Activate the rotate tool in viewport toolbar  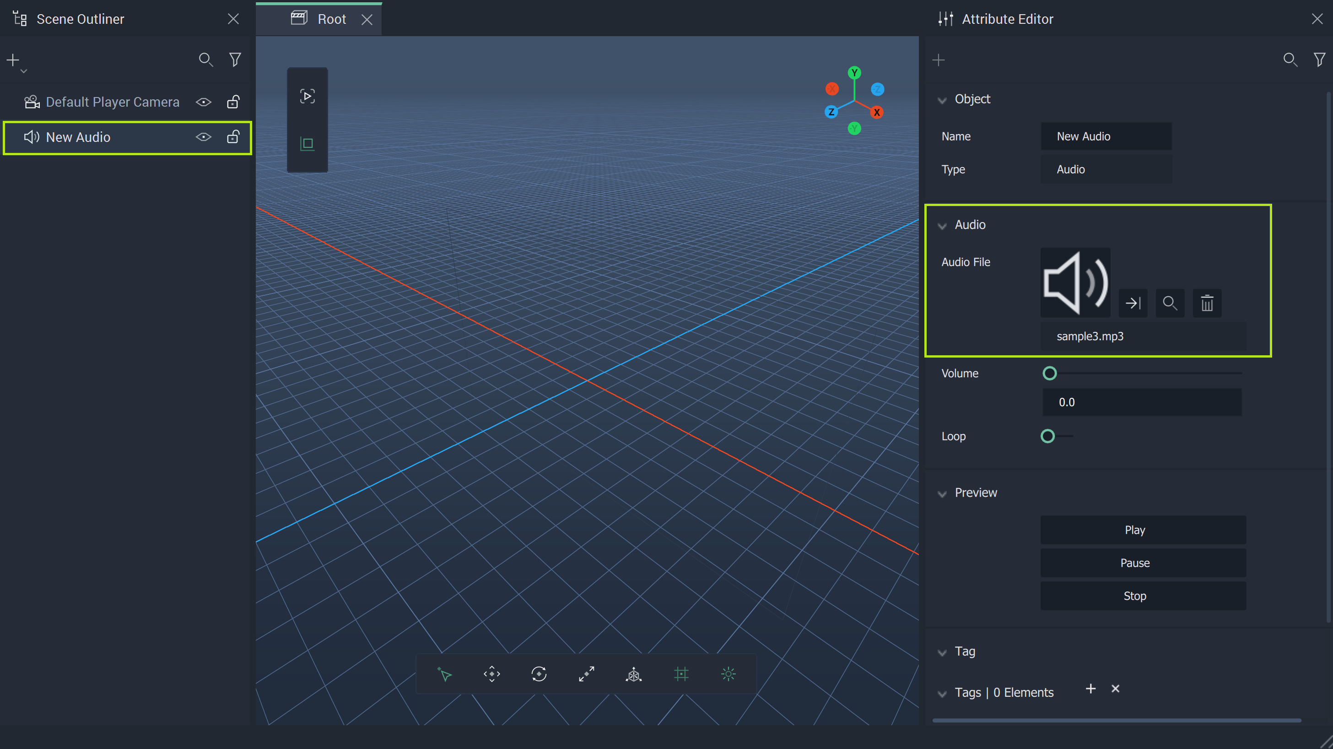pos(539,674)
